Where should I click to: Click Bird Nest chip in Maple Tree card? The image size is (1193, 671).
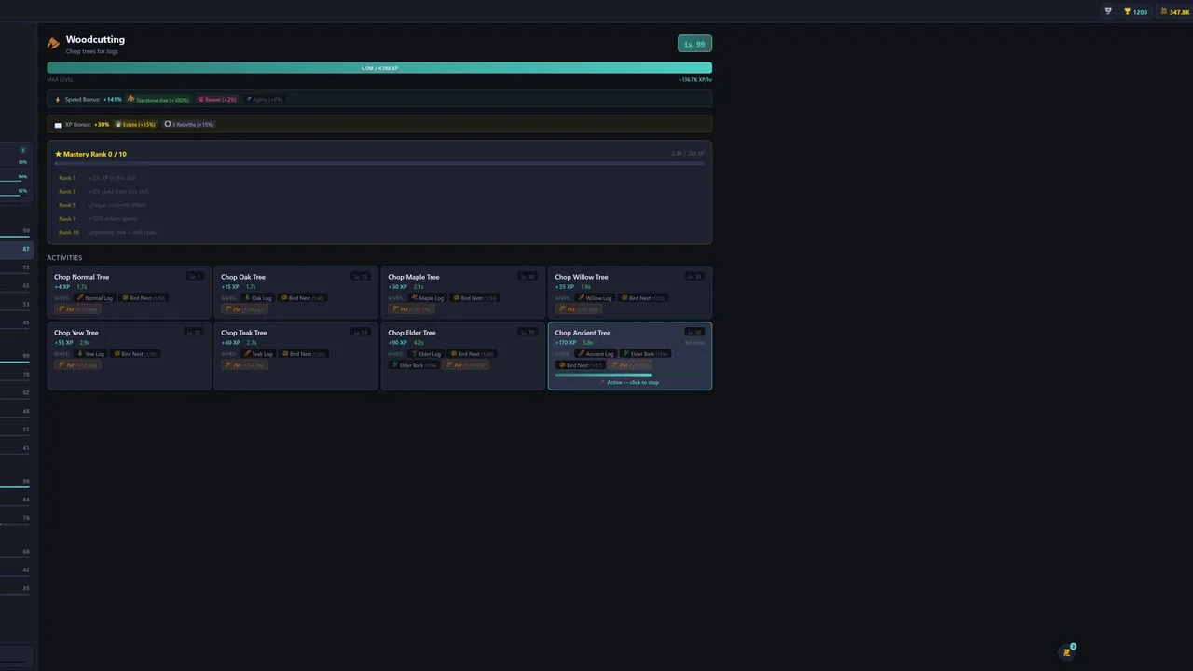(474, 298)
